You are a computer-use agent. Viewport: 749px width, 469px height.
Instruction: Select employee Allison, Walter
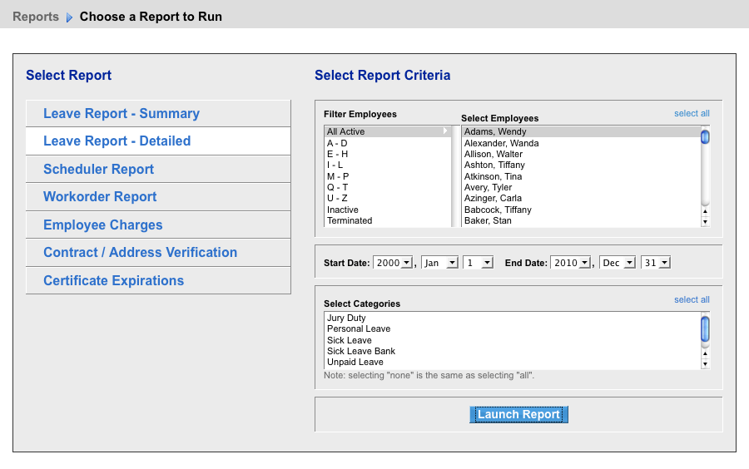pyautogui.click(x=581, y=154)
